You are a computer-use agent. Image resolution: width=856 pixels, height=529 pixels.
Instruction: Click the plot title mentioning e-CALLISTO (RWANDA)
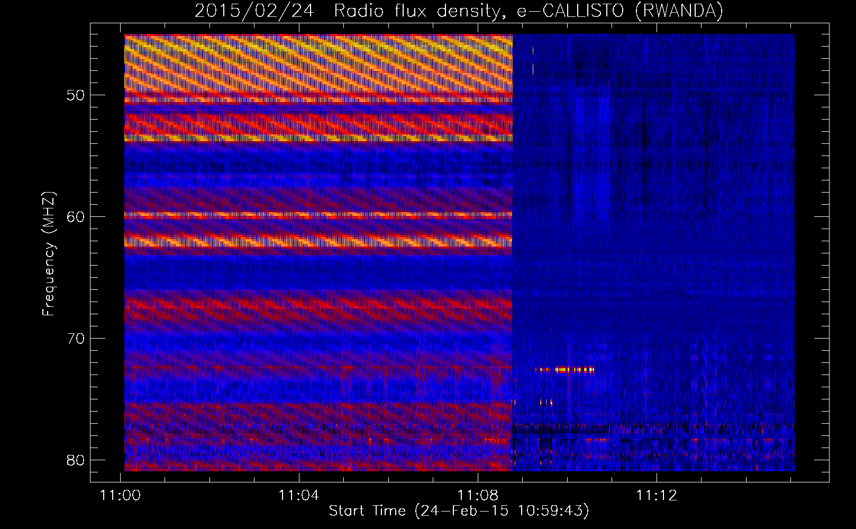click(459, 11)
